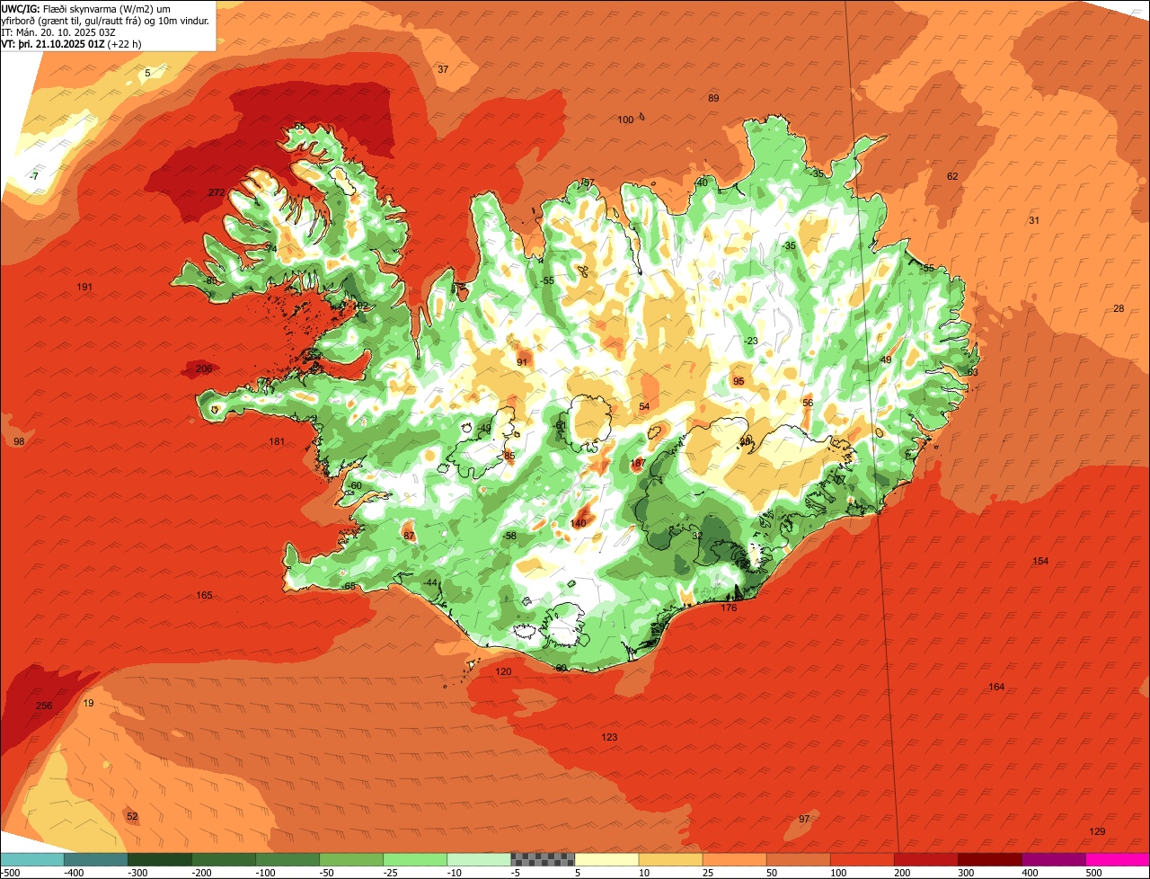Select the legend swatch between 25 and 50

734,859
